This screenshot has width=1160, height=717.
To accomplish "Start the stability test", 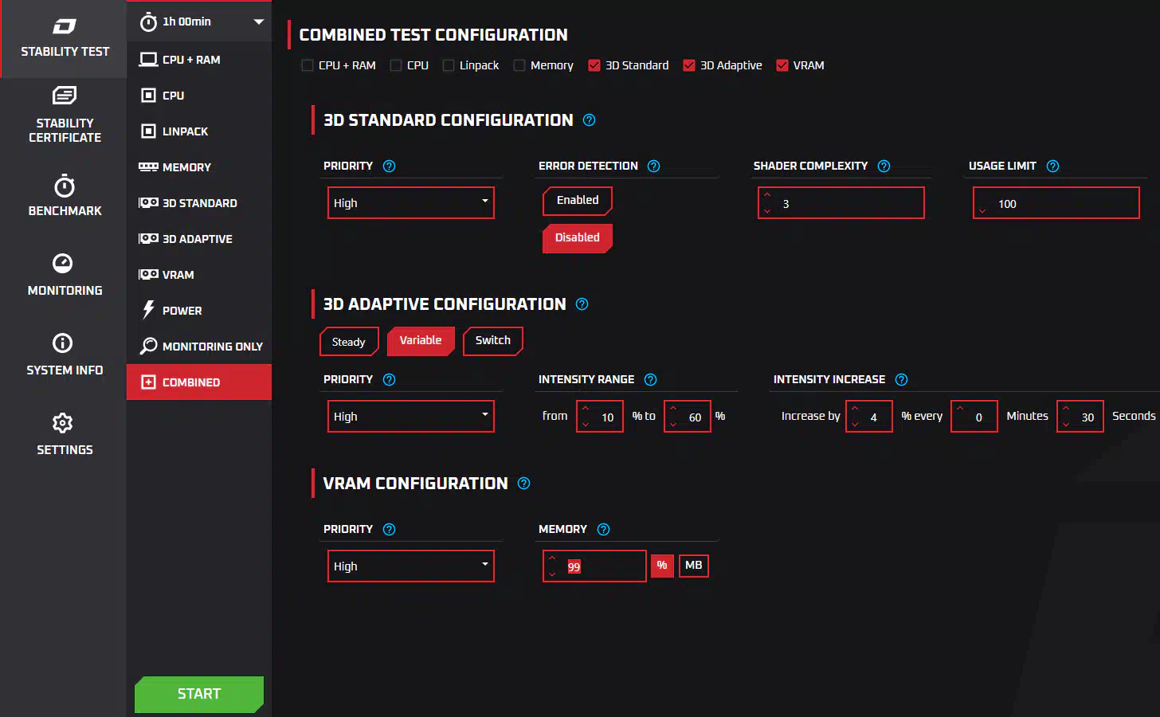I will 199,694.
